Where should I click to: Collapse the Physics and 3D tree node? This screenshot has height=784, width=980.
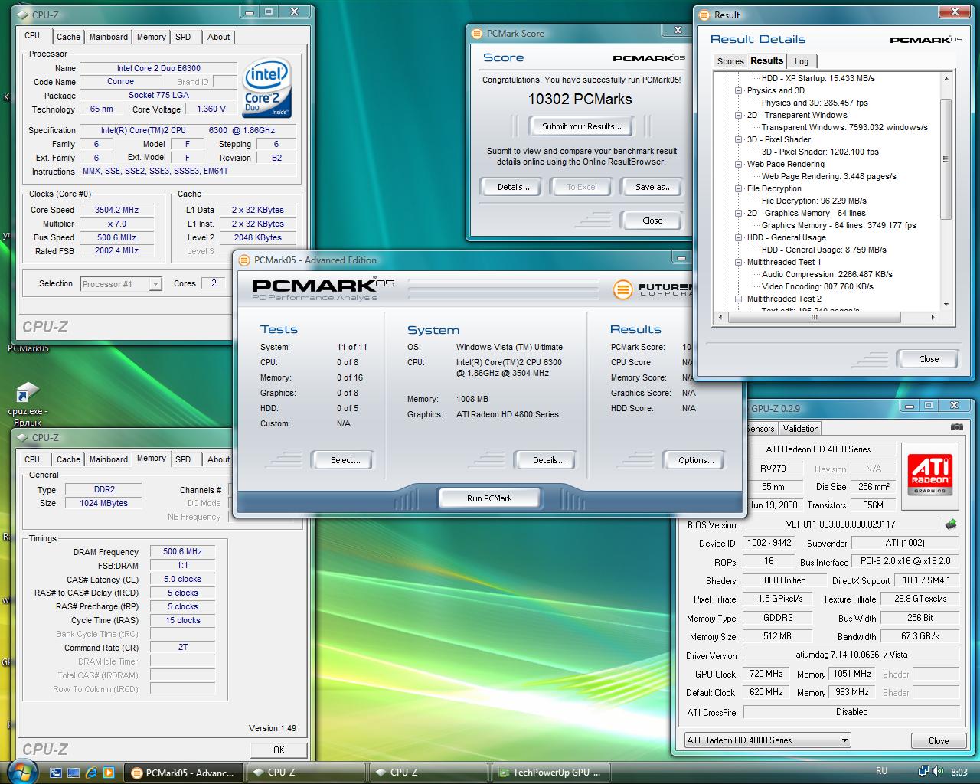(x=739, y=90)
